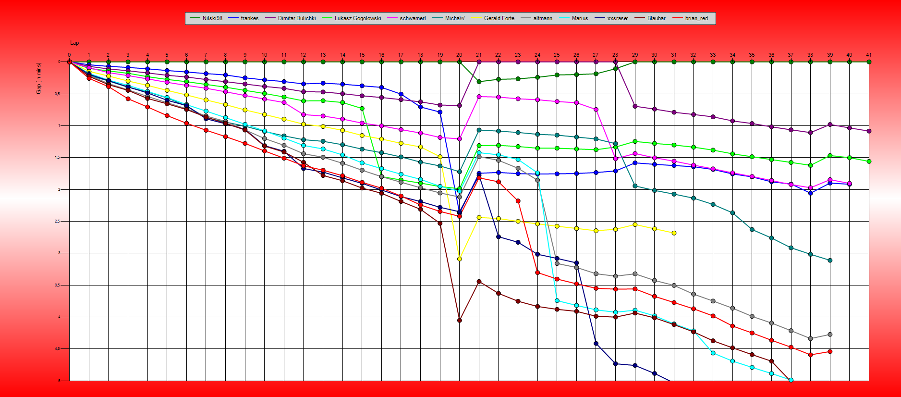The width and height of the screenshot is (901, 397).
Task: Click altmann's gray final point at lap 39
Action: pos(830,334)
